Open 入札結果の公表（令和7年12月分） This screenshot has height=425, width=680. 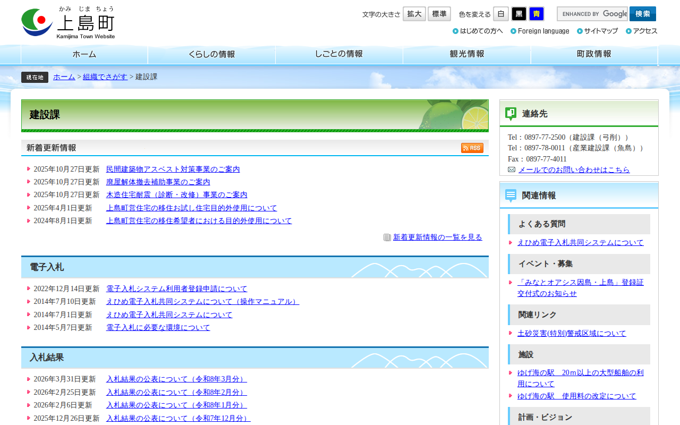pyautogui.click(x=178, y=419)
